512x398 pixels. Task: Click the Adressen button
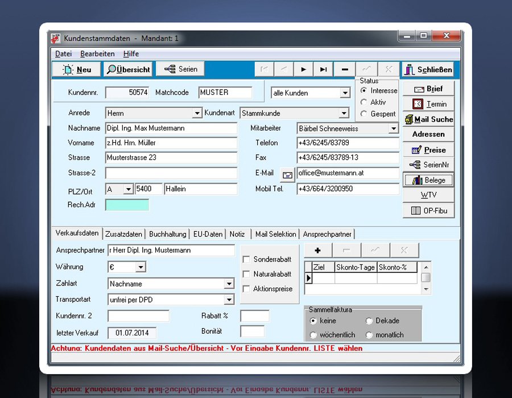[x=428, y=134]
